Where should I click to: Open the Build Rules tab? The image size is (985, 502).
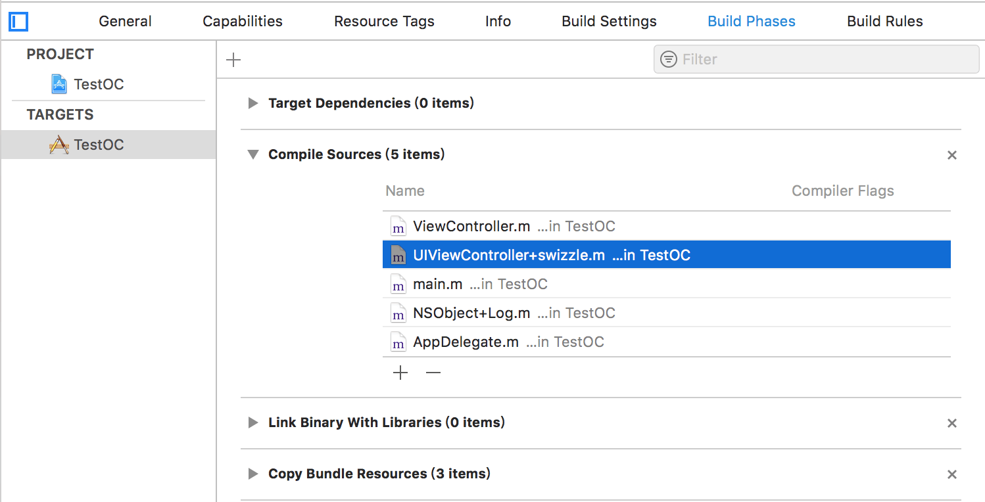tap(885, 21)
